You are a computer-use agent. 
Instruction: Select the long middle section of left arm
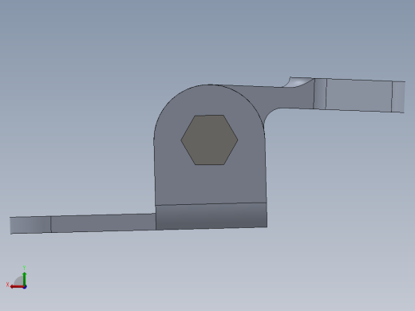click(x=104, y=222)
